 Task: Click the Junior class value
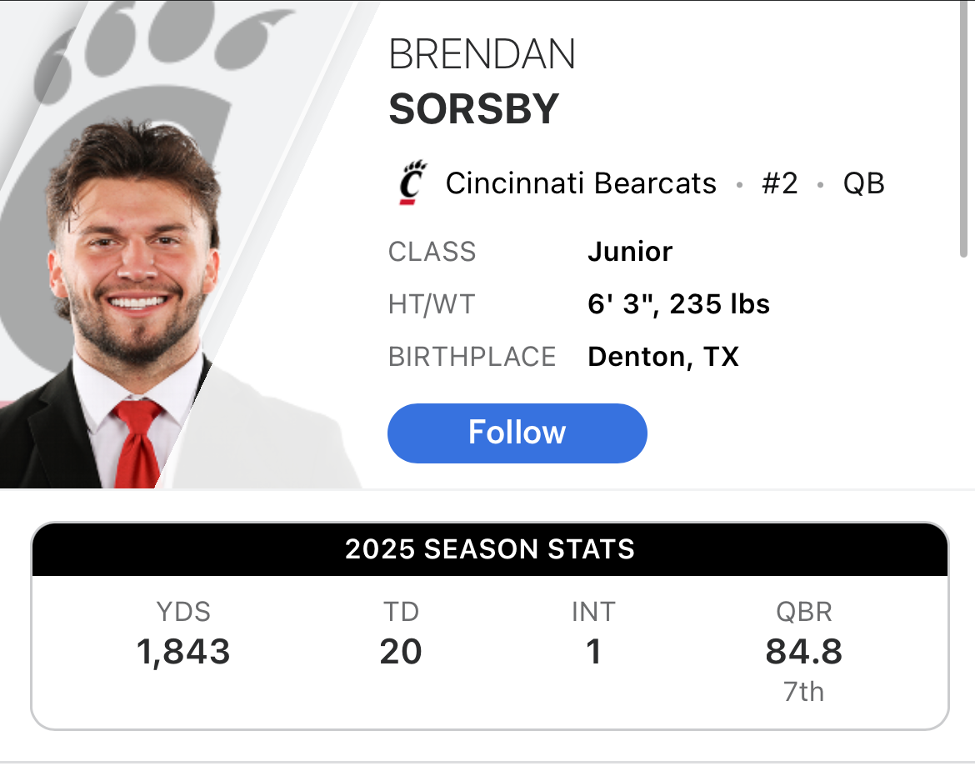pyautogui.click(x=630, y=252)
